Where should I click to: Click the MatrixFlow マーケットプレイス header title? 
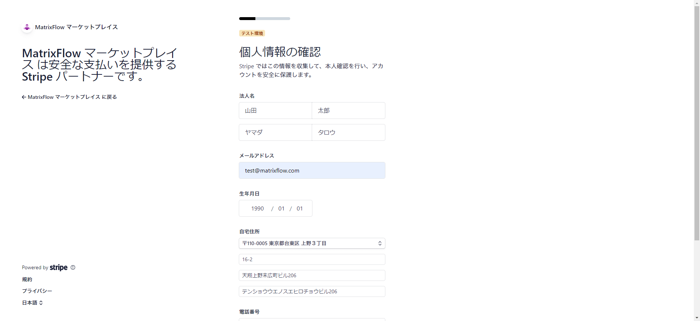[x=77, y=27]
